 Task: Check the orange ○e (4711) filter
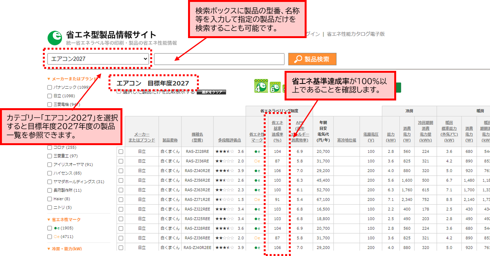click(49, 237)
